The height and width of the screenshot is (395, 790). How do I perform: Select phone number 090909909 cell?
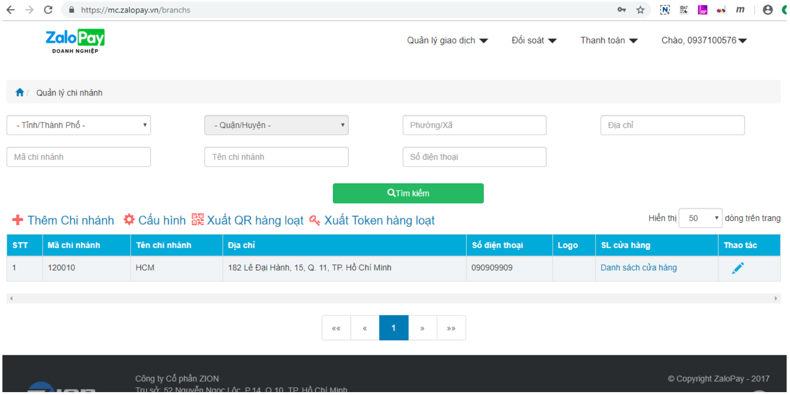click(509, 268)
